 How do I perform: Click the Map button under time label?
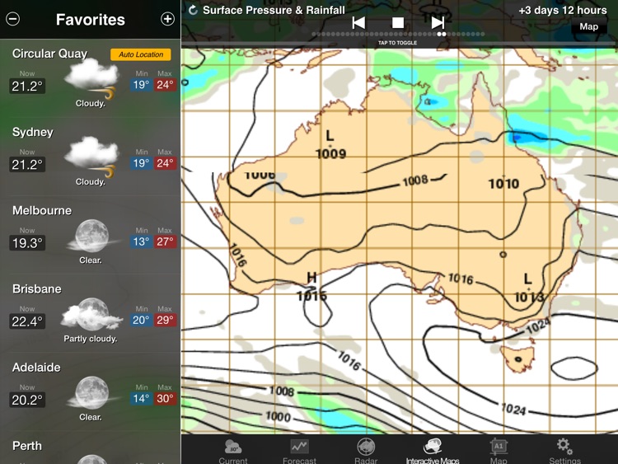589,26
